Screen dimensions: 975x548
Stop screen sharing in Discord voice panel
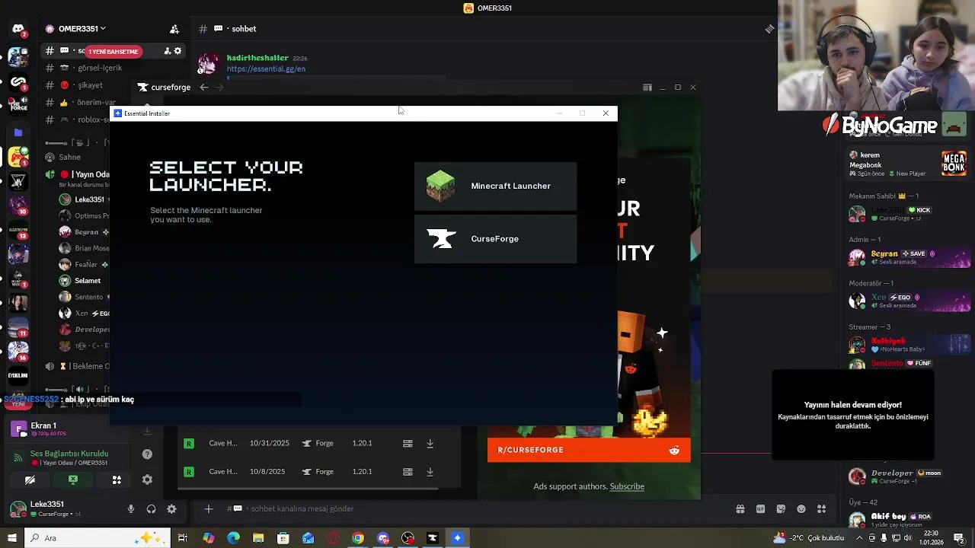pos(73,480)
